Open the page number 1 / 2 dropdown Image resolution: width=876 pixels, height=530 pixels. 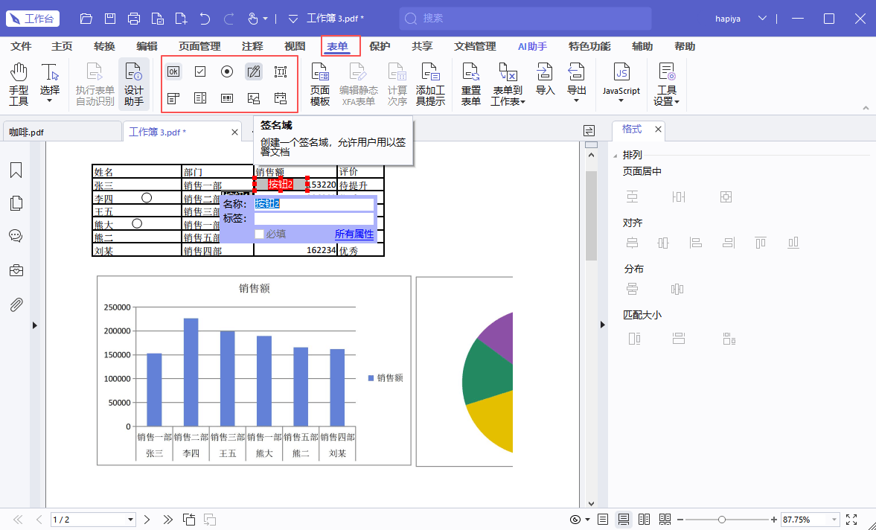tap(130, 520)
